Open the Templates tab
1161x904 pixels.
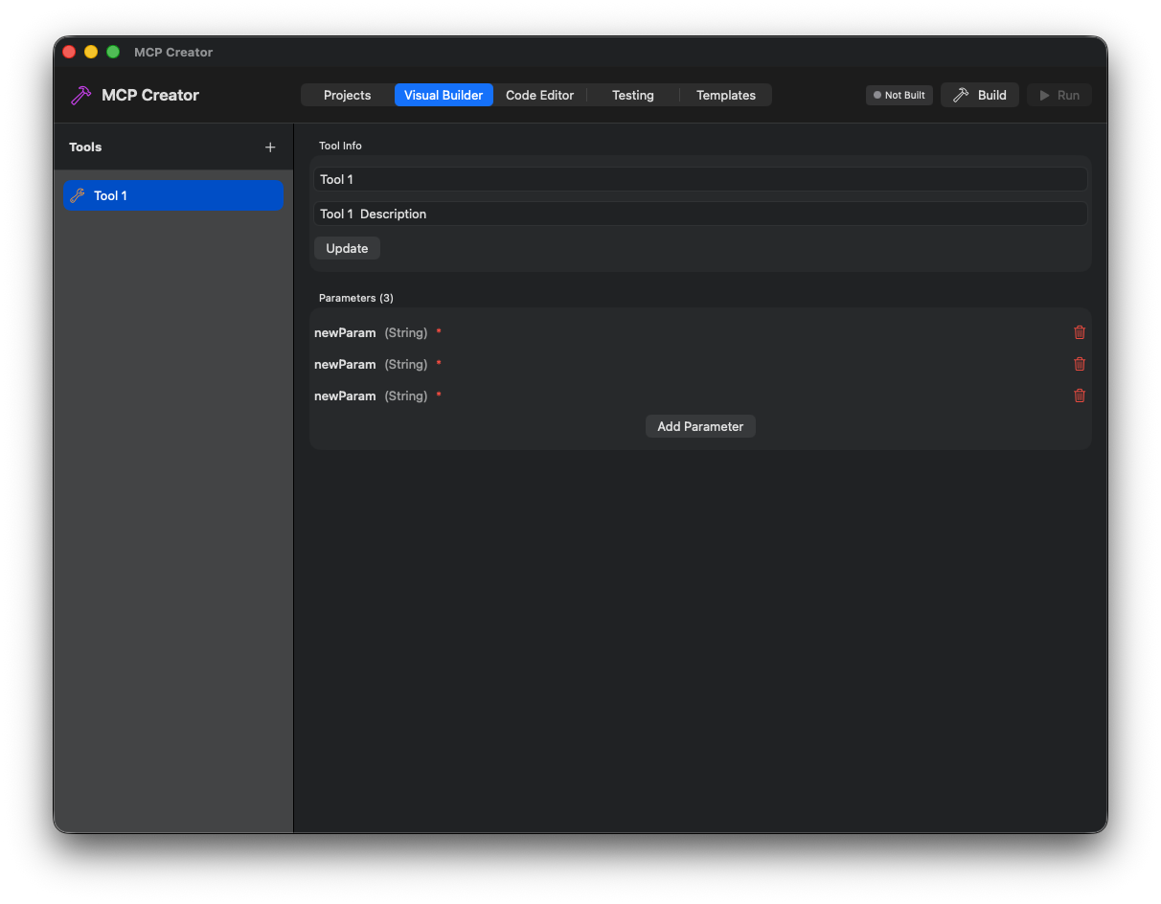pos(725,95)
